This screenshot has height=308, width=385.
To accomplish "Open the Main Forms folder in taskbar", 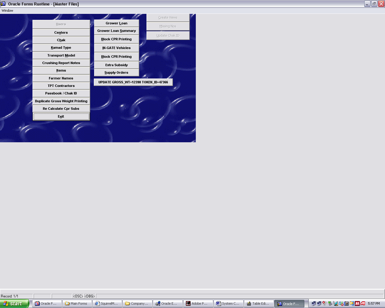I will coord(77,303).
